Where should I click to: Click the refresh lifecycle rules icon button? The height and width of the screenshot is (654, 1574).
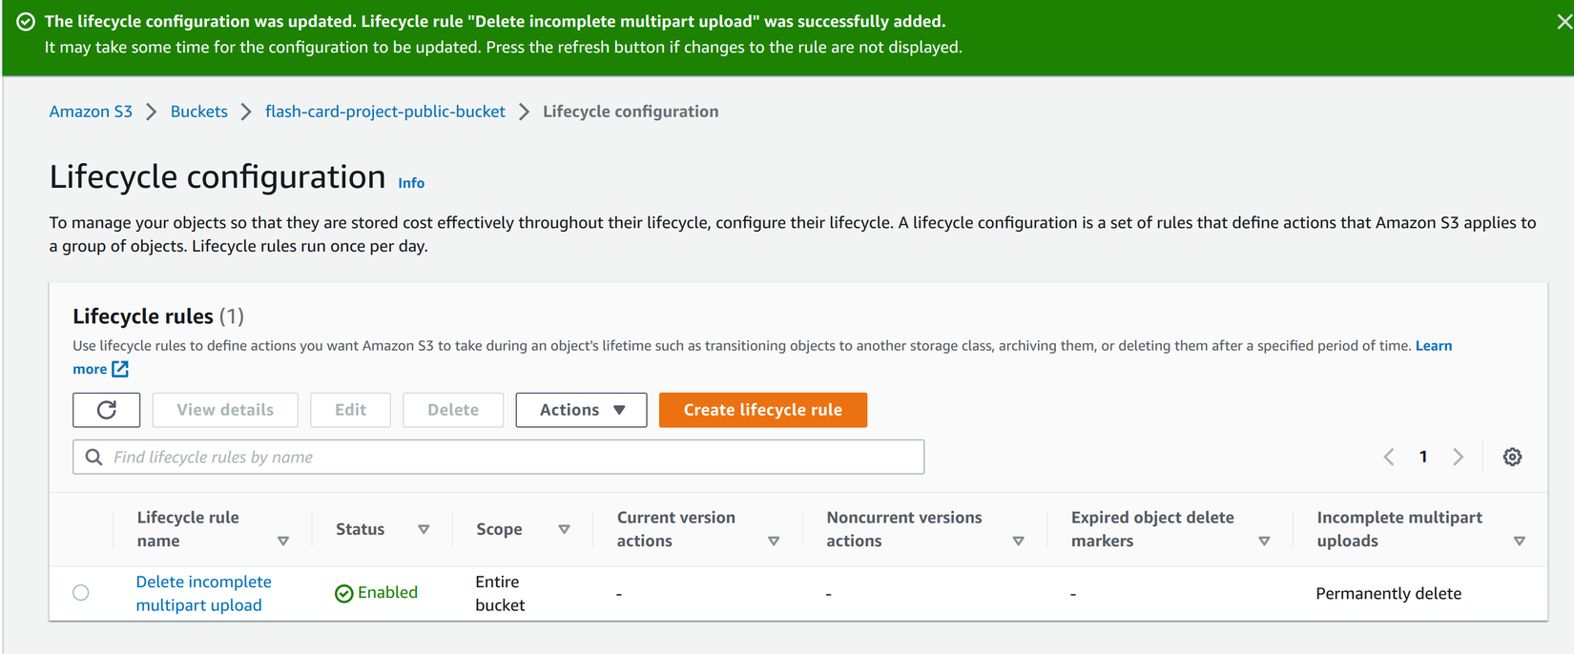107,410
